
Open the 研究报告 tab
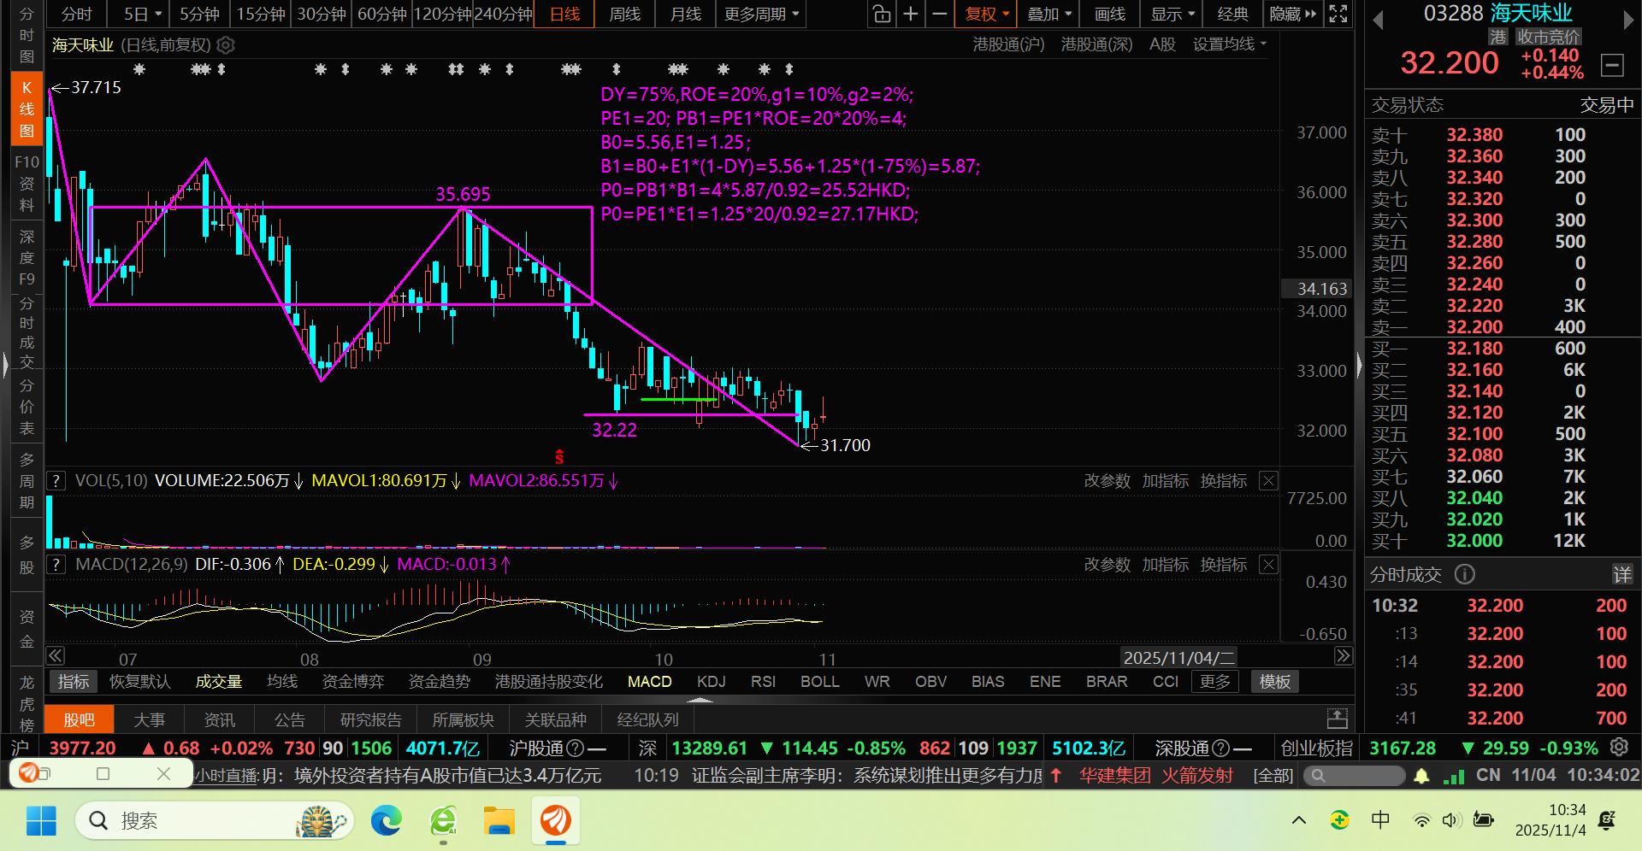[370, 719]
